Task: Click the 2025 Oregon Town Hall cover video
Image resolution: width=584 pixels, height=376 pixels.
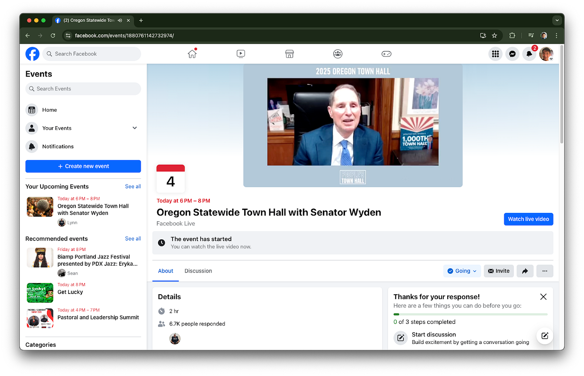Action: pyautogui.click(x=353, y=125)
